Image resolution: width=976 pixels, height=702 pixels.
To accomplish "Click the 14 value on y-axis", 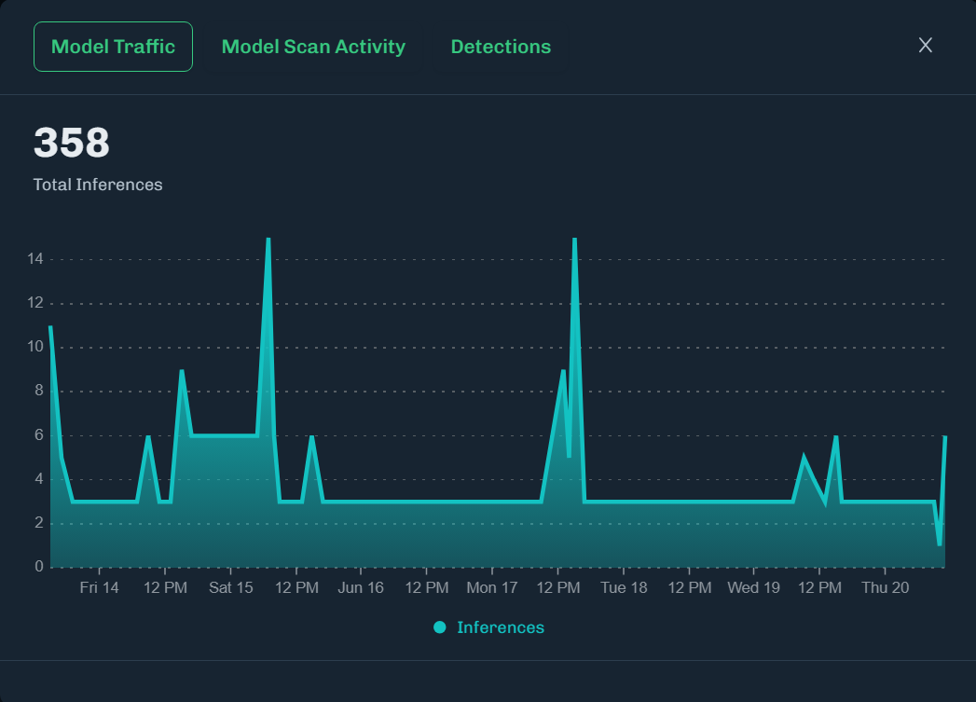I will coord(35,258).
